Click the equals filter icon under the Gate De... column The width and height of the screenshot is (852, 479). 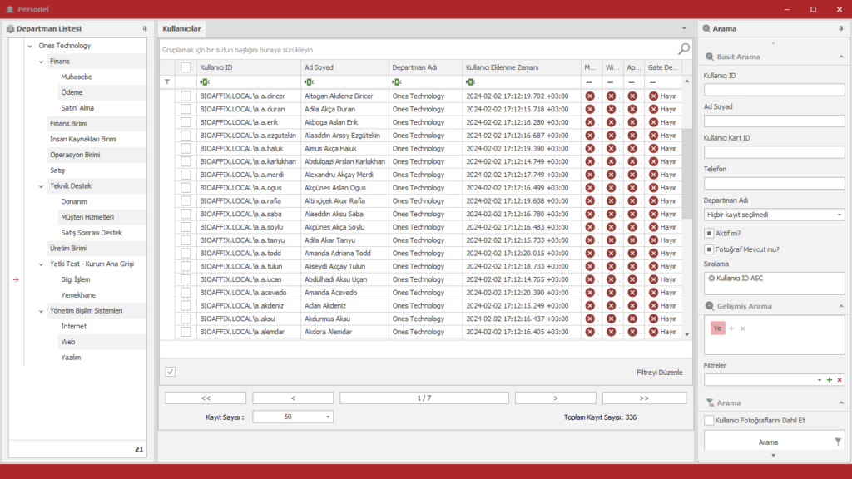[652, 82]
